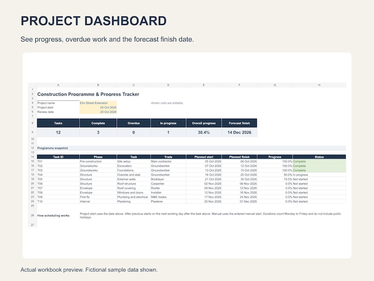Click the 'How scheduling works' label

pyautogui.click(x=53, y=215)
